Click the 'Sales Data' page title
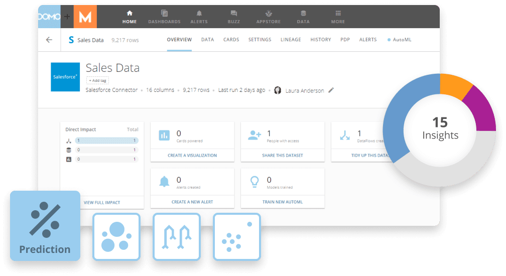 coord(112,68)
